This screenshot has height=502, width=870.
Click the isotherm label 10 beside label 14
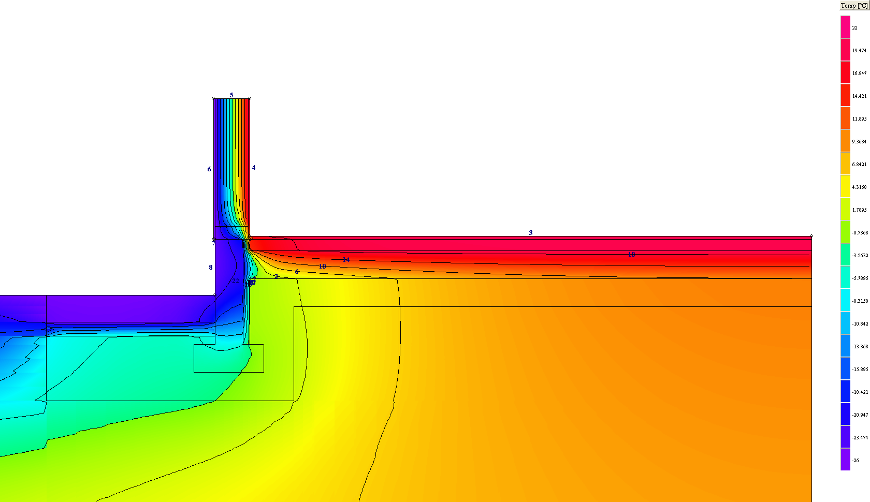click(322, 267)
